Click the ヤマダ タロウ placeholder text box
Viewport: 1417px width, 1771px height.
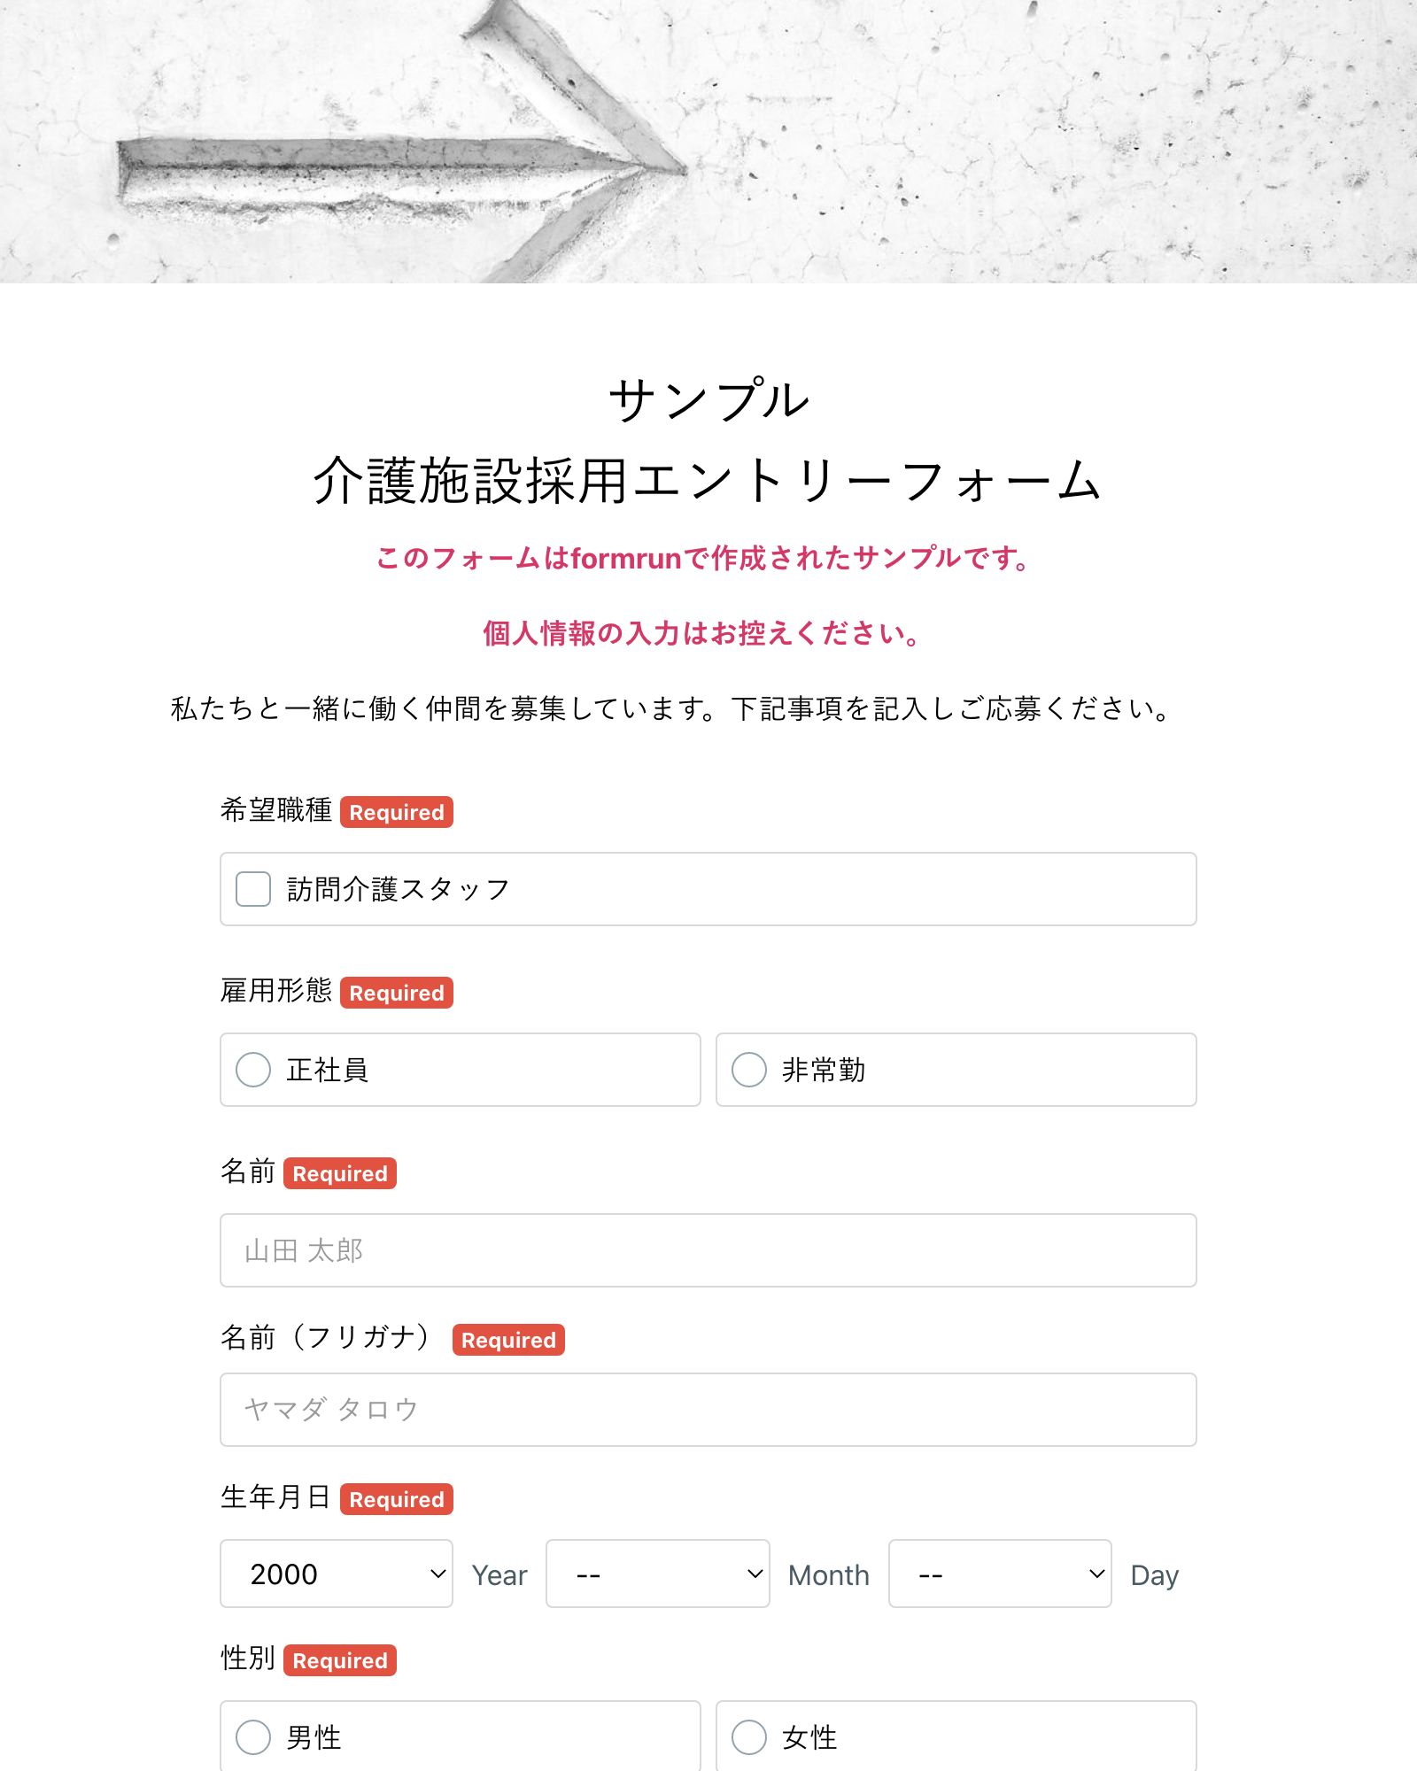708,1409
